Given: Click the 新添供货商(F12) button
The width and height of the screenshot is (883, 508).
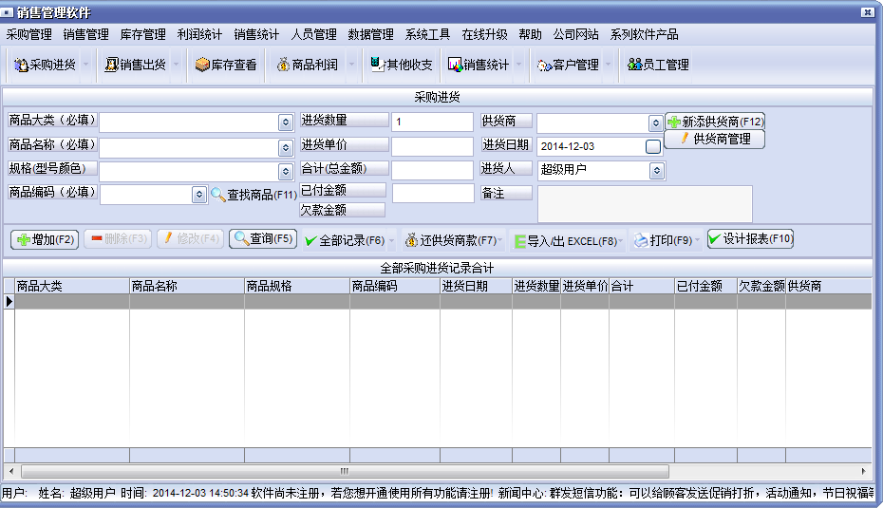Looking at the screenshot, I should tap(714, 122).
